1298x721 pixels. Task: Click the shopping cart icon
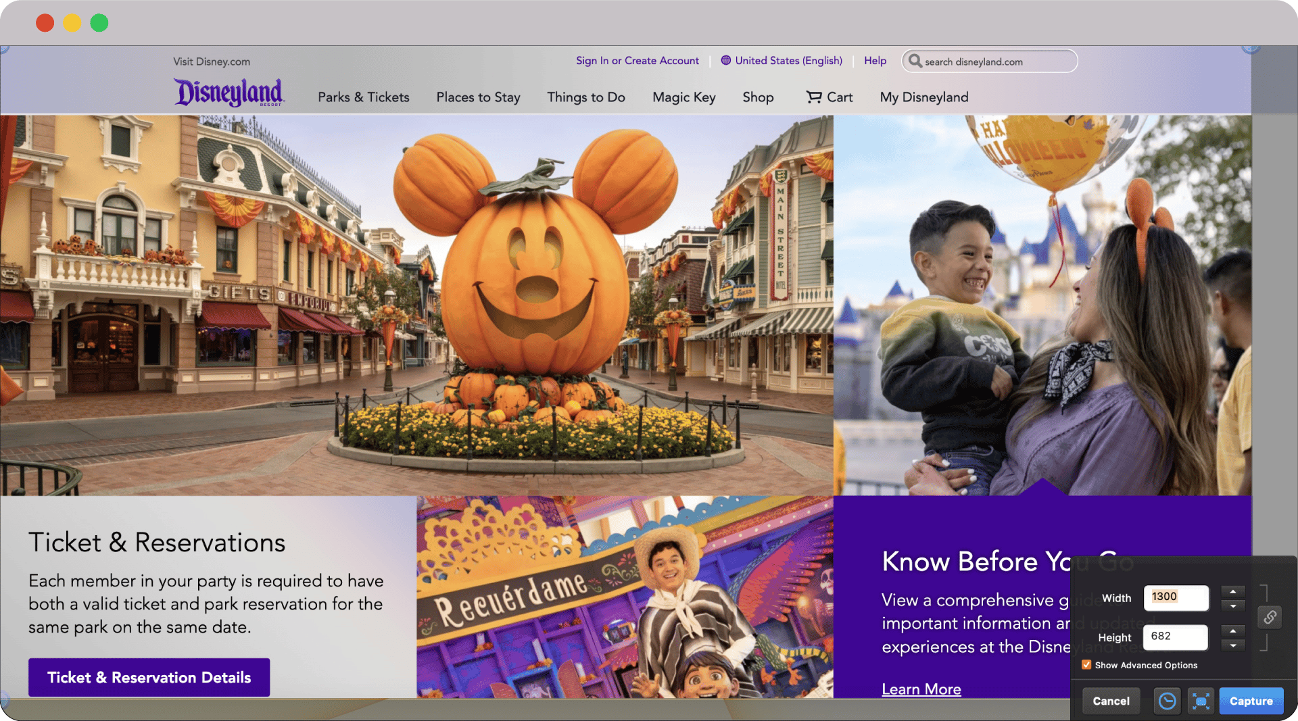813,97
